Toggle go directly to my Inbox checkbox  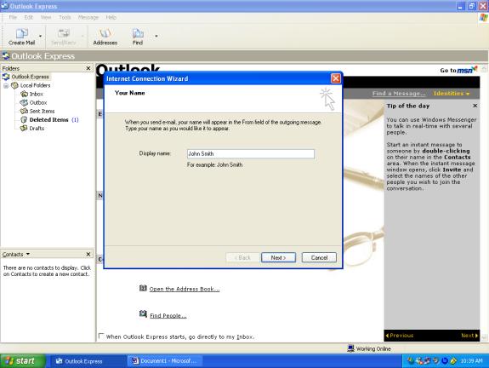pos(100,336)
